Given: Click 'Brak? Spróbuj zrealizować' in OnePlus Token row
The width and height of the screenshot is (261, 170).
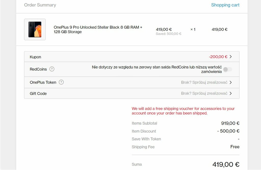Looking at the screenshot, I should click(x=204, y=82).
